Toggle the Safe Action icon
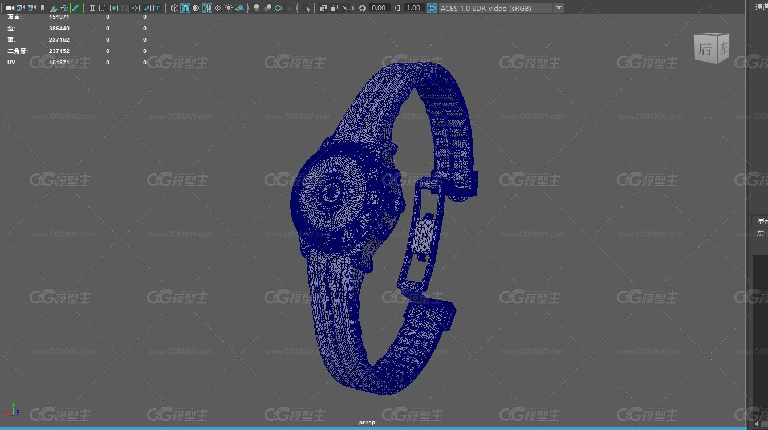The height and width of the screenshot is (430, 768). click(x=147, y=8)
